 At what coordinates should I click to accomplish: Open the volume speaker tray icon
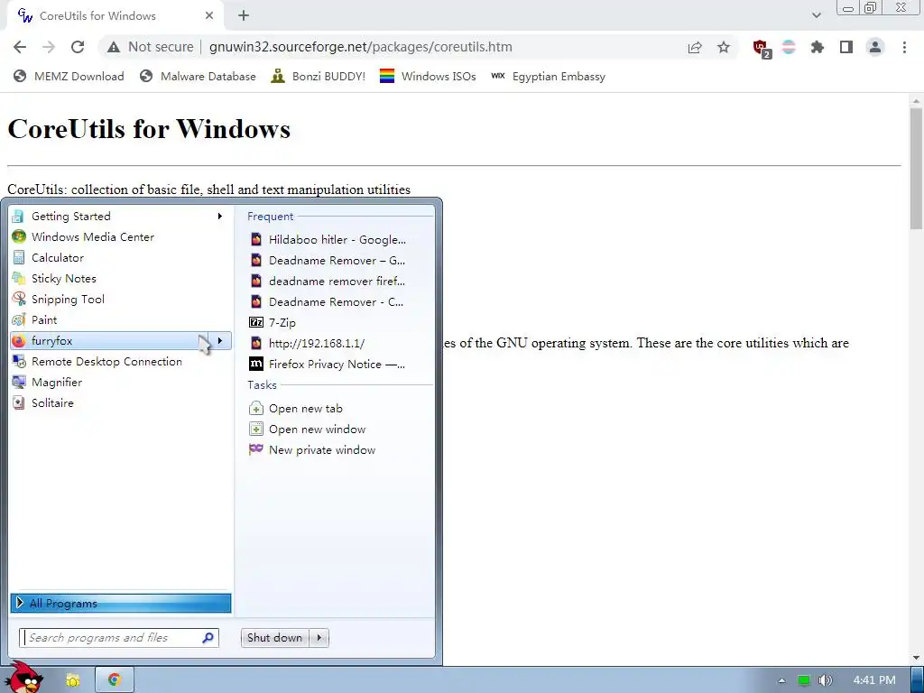coord(826,680)
